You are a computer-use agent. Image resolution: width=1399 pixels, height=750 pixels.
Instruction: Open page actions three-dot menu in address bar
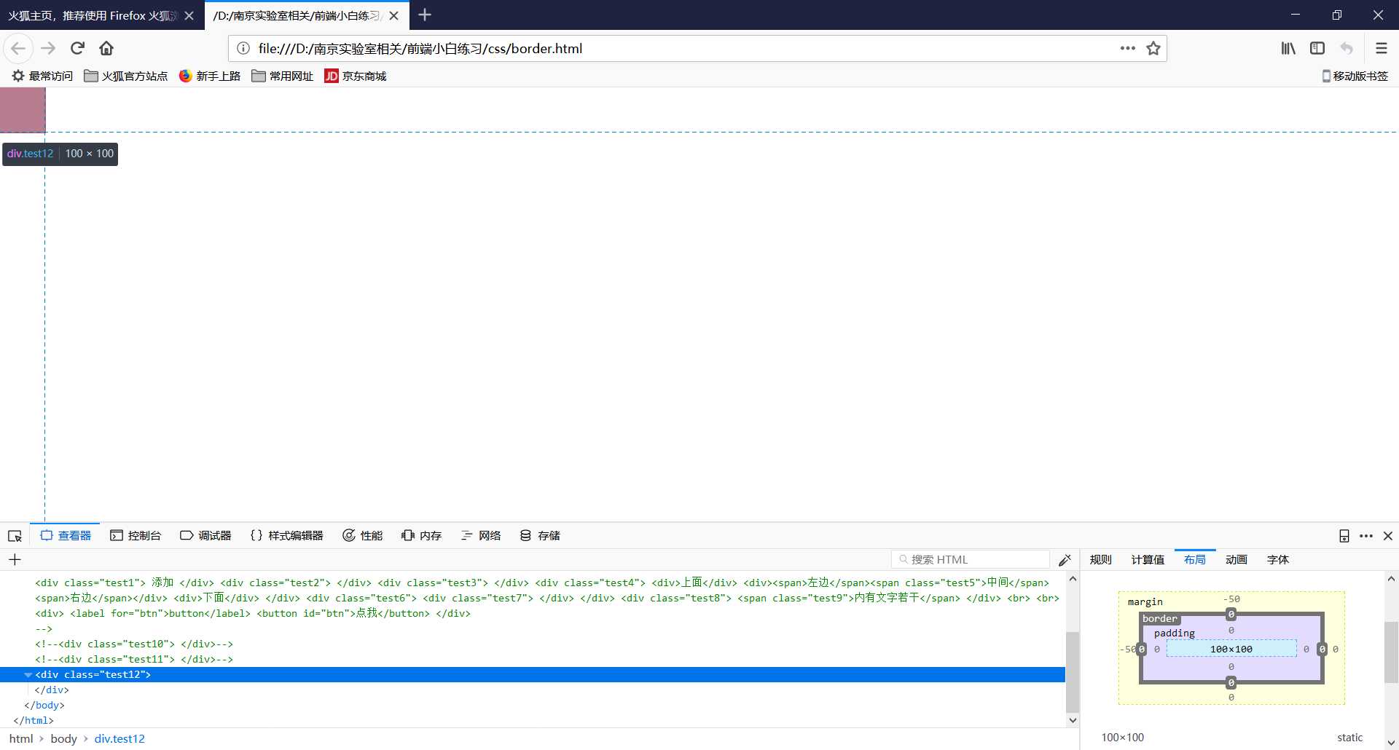pyautogui.click(x=1127, y=48)
